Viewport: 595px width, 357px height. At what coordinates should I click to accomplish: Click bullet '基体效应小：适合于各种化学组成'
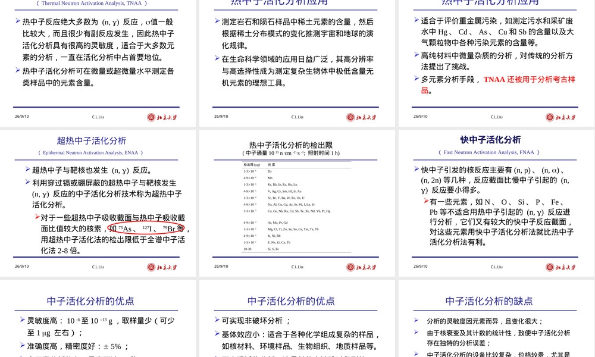[300, 340]
